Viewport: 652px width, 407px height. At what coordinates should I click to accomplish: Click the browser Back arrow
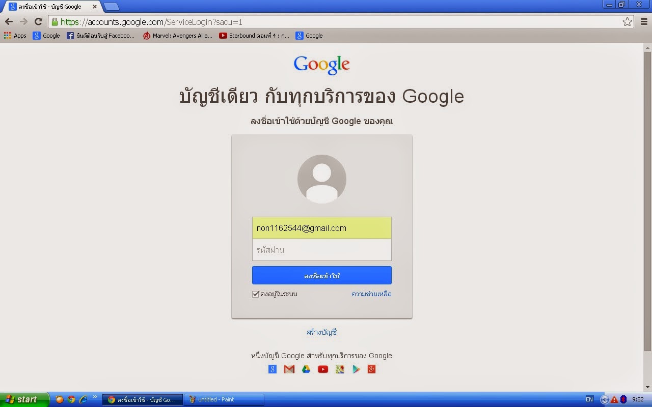(9, 21)
